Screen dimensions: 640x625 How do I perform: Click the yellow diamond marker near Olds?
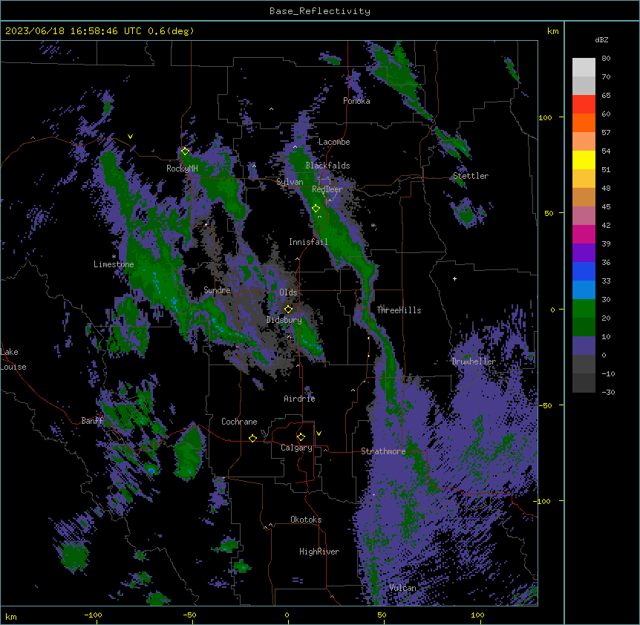point(288,310)
